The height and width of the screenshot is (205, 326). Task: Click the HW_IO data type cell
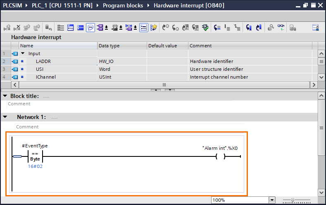pyautogui.click(x=122, y=61)
